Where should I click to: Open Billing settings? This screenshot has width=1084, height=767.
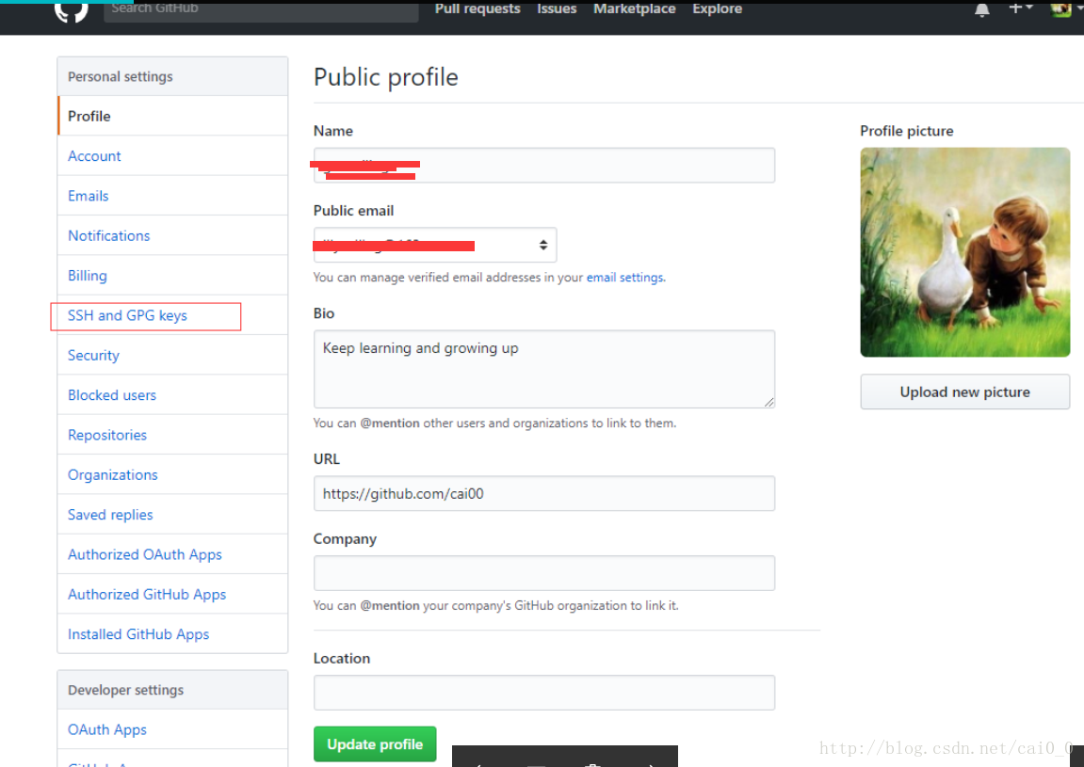[173, 276]
